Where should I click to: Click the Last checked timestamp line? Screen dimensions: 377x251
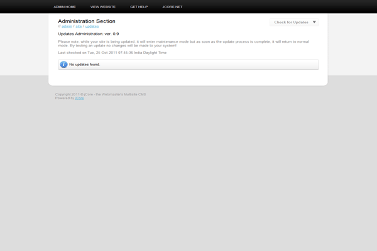tap(112, 53)
